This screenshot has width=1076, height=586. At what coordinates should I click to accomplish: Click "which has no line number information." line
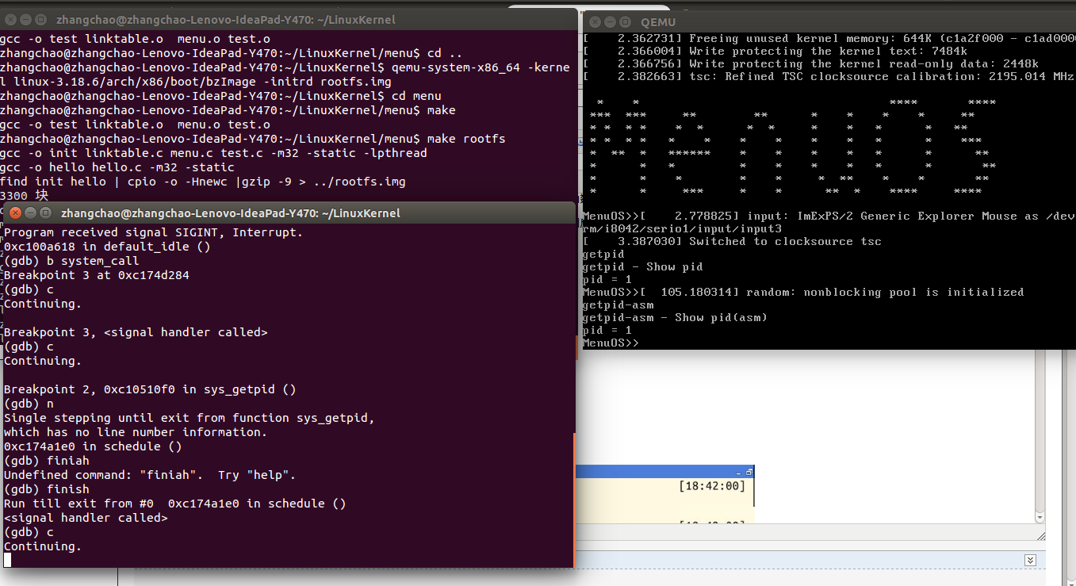[136, 432]
